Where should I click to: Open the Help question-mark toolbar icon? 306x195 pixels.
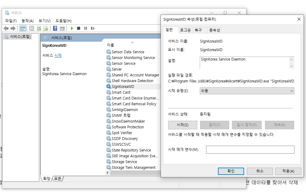(55, 28)
